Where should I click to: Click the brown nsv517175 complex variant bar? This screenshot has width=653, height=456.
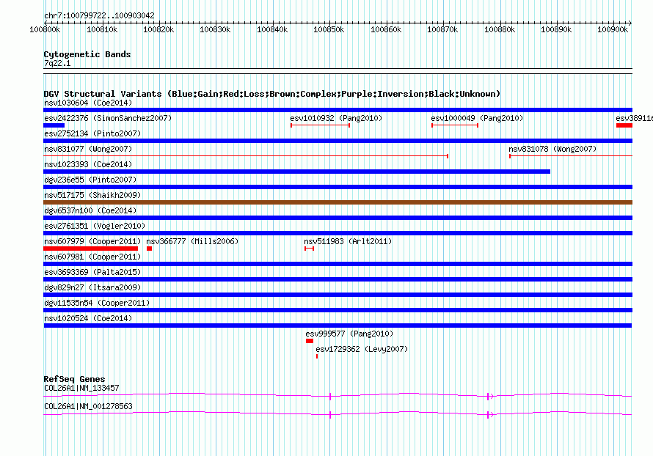click(x=338, y=202)
